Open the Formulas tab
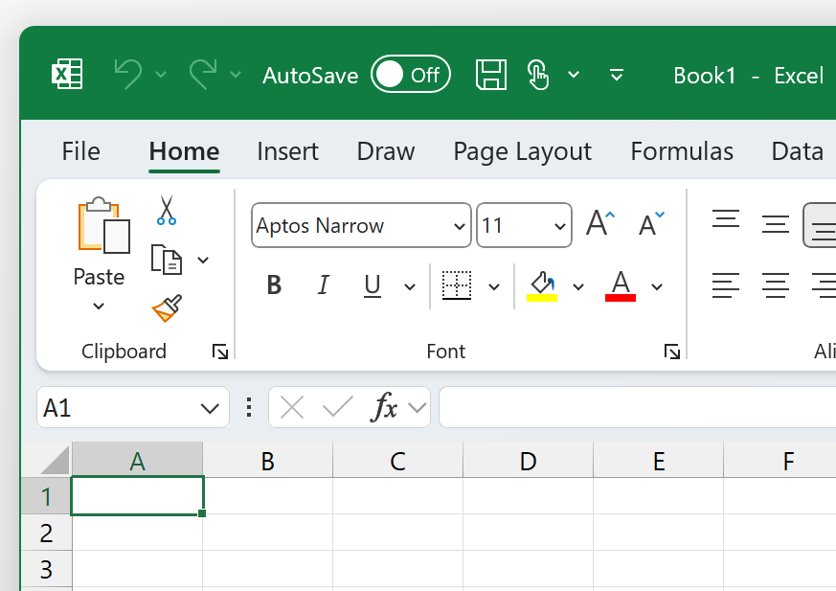The height and width of the screenshot is (591, 836). point(681,151)
